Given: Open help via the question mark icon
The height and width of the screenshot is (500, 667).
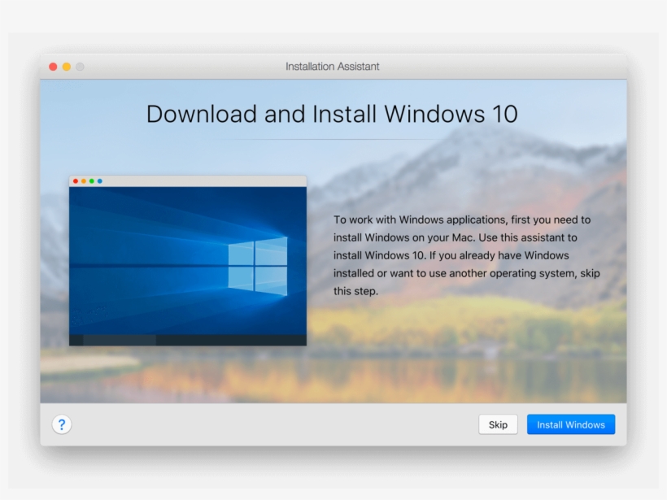Looking at the screenshot, I should coord(62,424).
